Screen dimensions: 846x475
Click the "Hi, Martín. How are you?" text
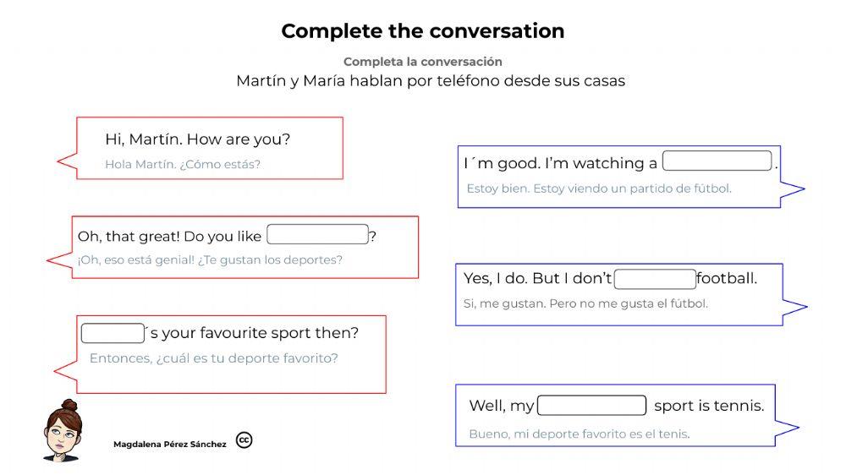tap(197, 139)
